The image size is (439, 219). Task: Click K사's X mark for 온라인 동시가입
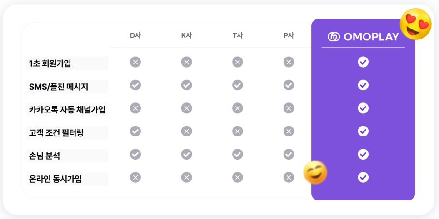click(x=186, y=177)
